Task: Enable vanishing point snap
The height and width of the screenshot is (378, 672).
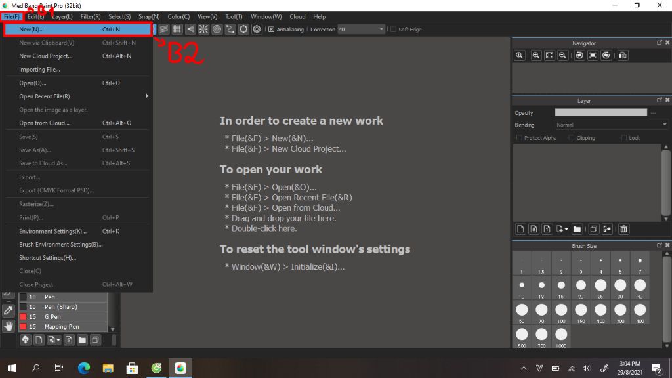Action: pyautogui.click(x=190, y=29)
